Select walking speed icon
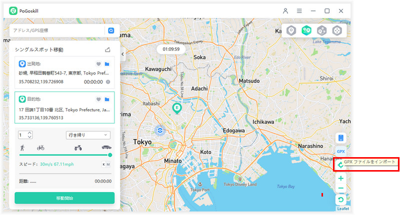This screenshot has width=400, height=215. [22, 147]
